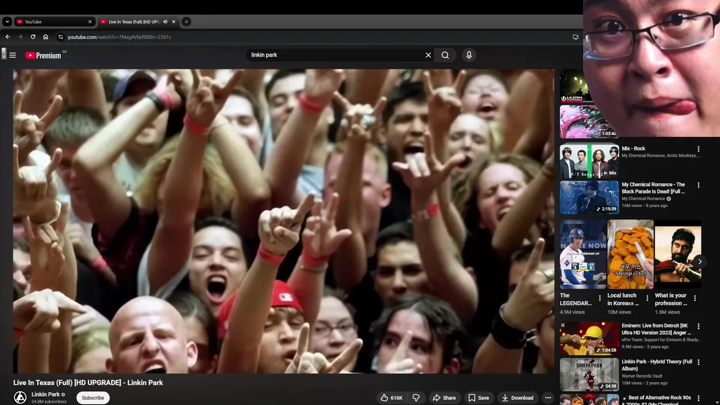
Task: Open Linkin Park - Hybrid Theory title
Action: [657, 365]
